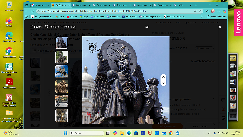Select the first Baphomet statue thumbnail
Screen dimensions: 243x137
pyautogui.click(x=62, y=43)
